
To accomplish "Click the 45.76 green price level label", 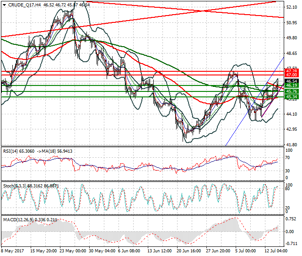I will coord(291,91).
